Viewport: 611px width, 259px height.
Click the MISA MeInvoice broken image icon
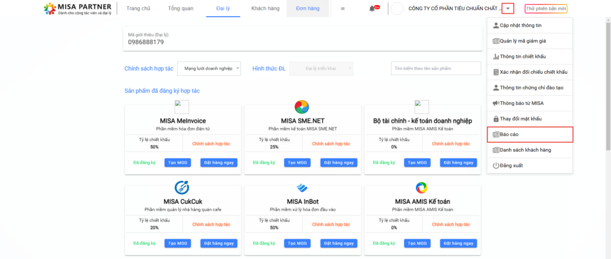[x=181, y=107]
